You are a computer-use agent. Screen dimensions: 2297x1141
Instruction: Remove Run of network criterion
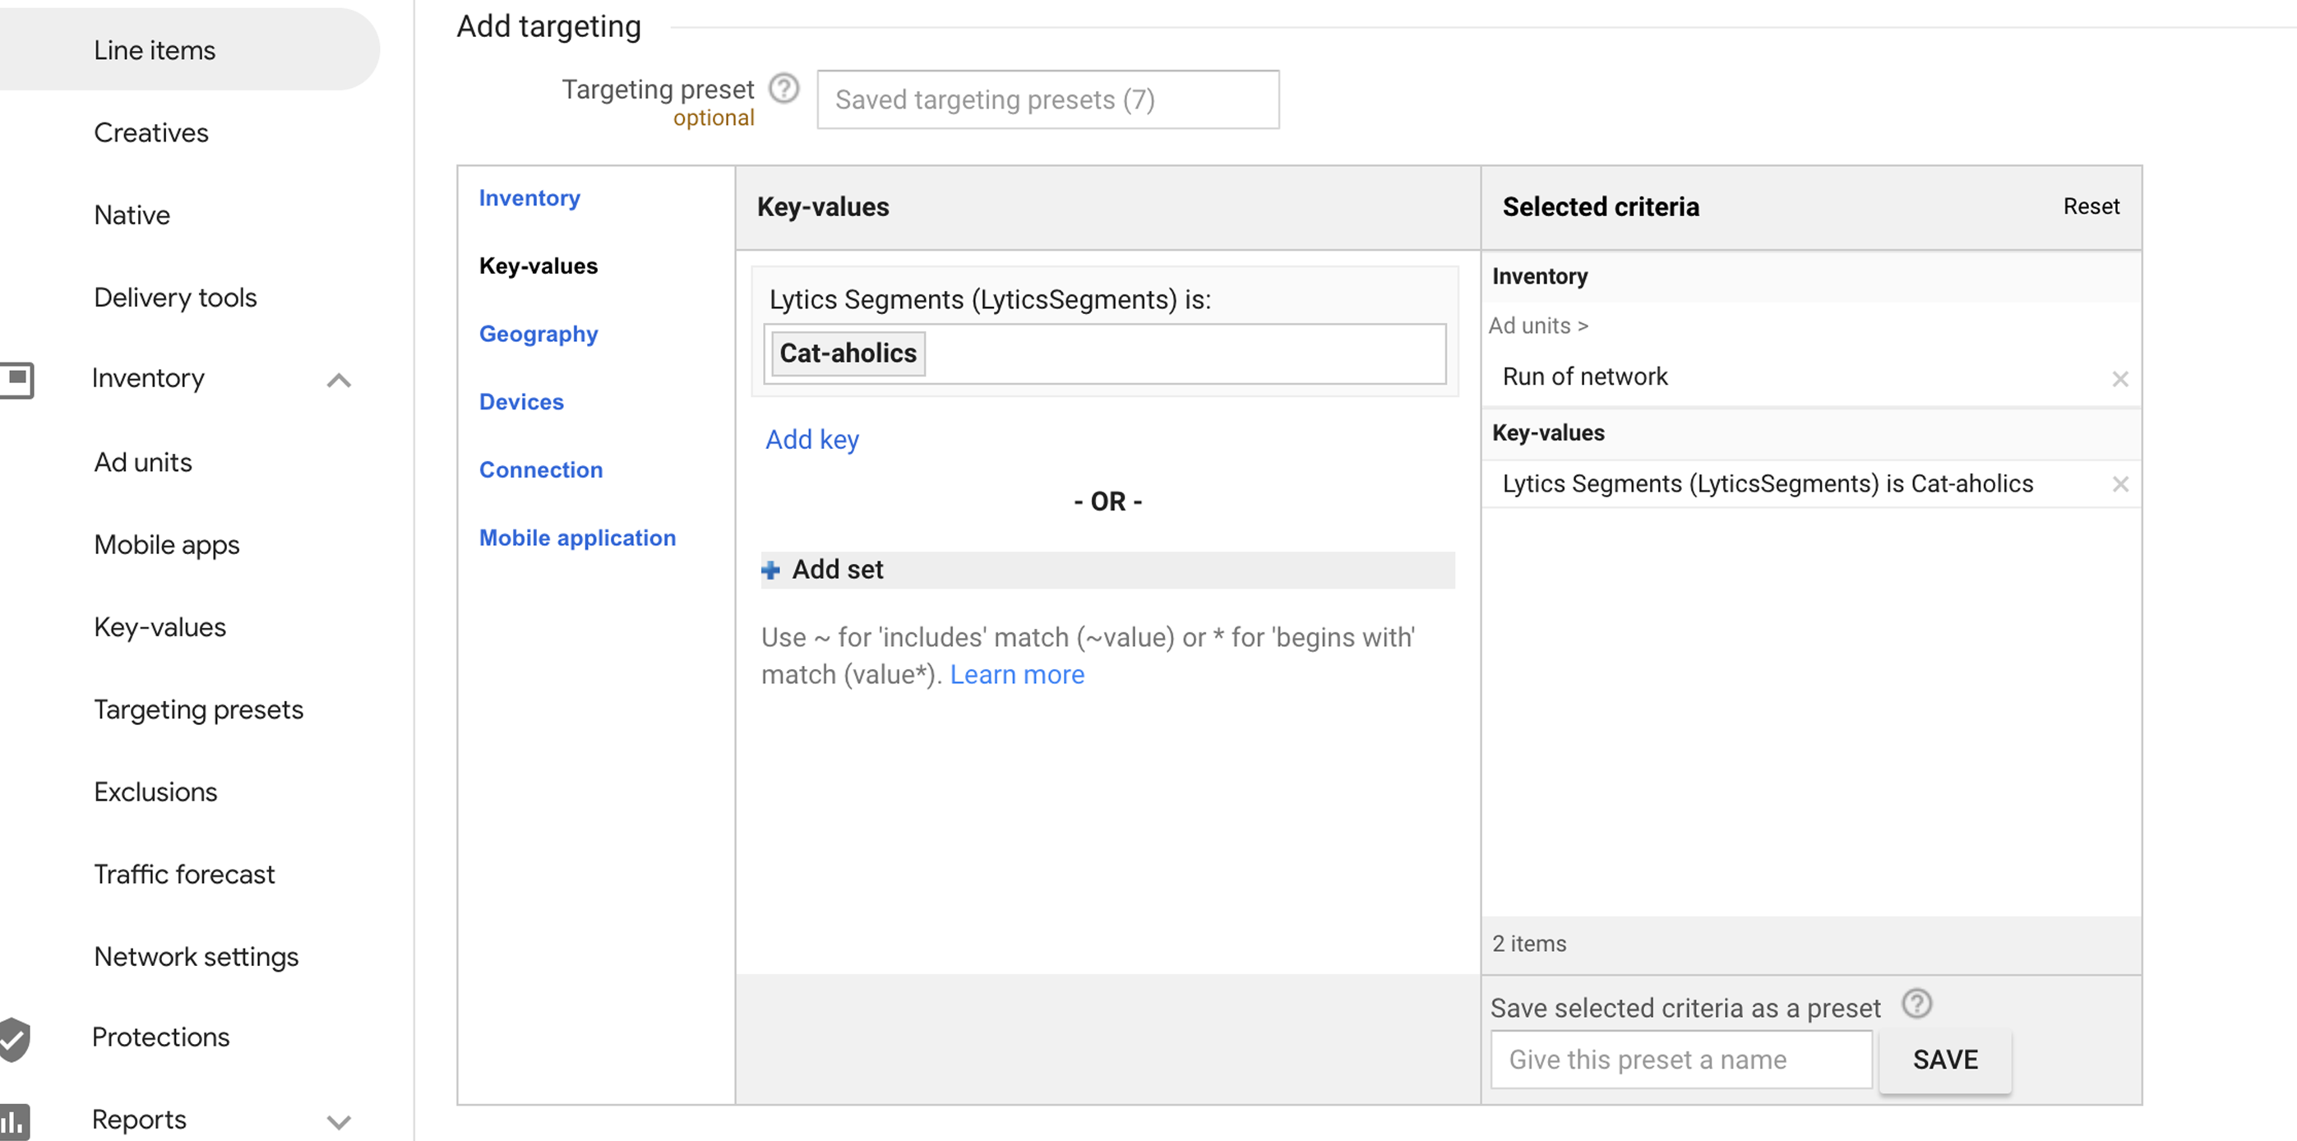pos(2119,379)
